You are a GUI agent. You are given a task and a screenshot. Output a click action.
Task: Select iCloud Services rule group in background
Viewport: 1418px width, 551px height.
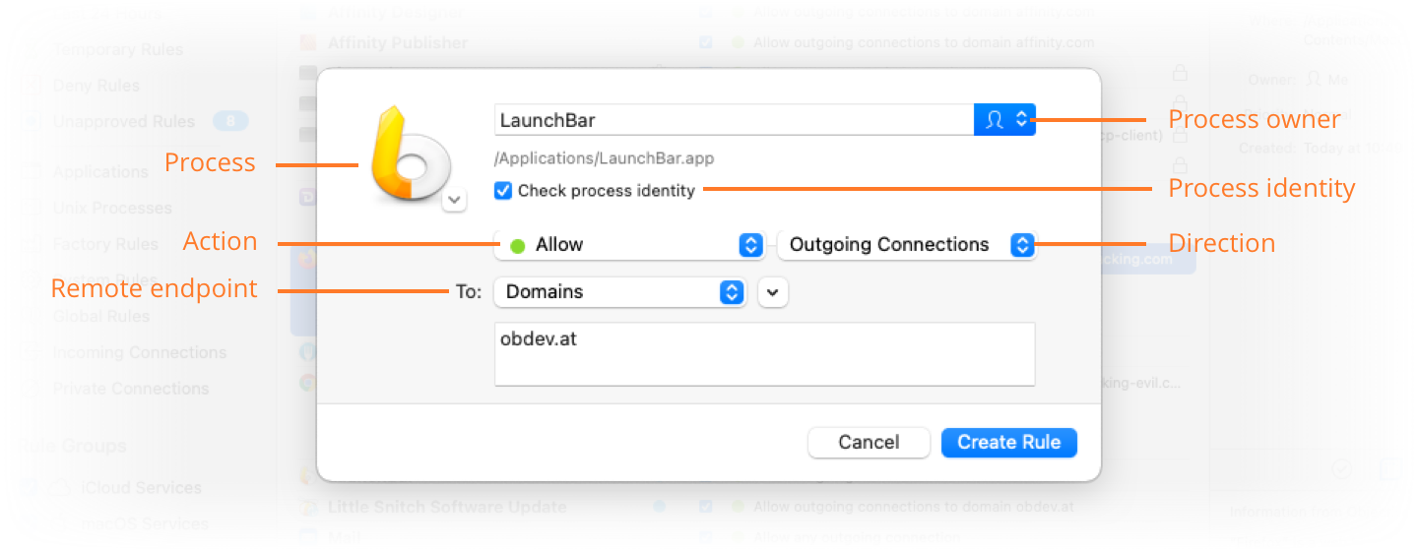141,488
